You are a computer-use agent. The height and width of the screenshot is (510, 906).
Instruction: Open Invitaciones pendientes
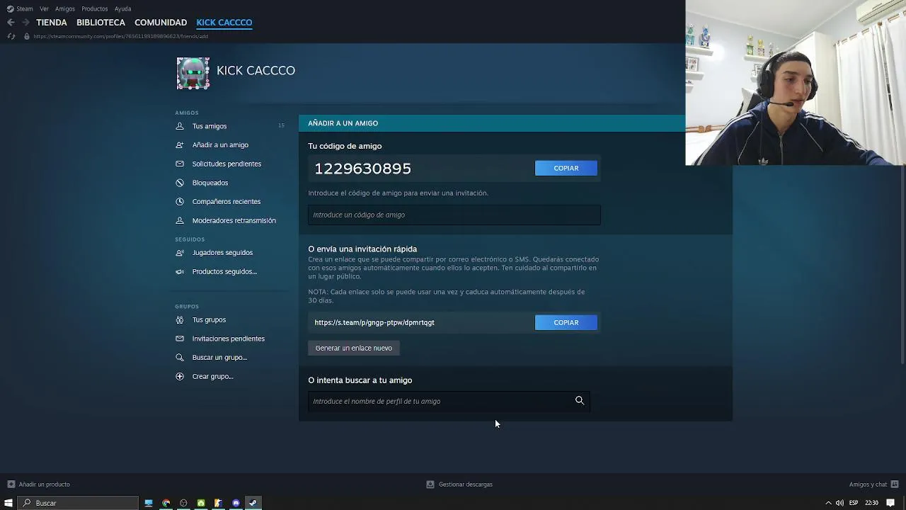tap(229, 339)
